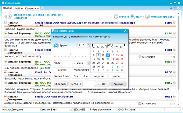Select July 11 in the calendar
Image resolution: width=183 pixels, height=113 pixels.
point(108,55)
